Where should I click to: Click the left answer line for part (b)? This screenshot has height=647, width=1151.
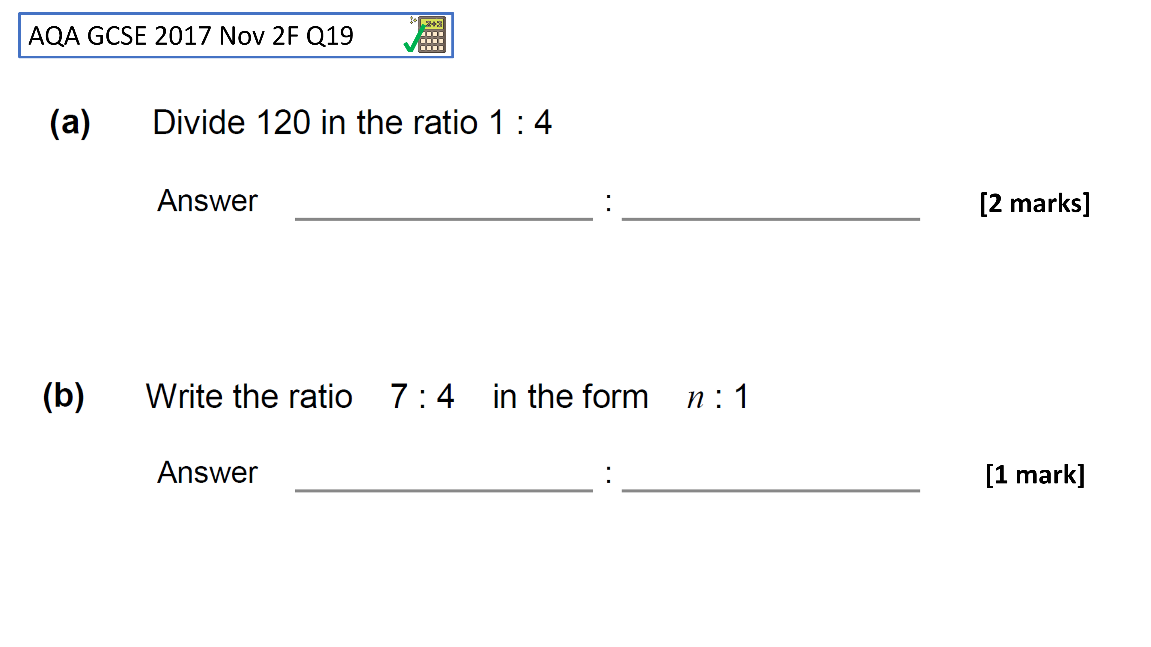click(444, 490)
